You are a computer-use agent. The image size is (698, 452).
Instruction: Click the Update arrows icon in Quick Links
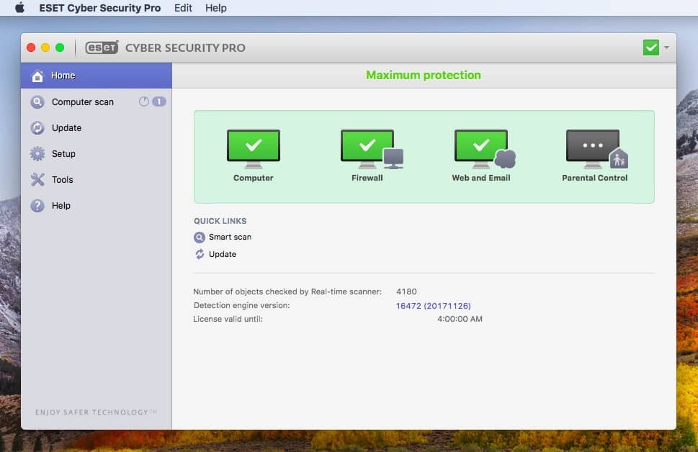[x=199, y=253]
